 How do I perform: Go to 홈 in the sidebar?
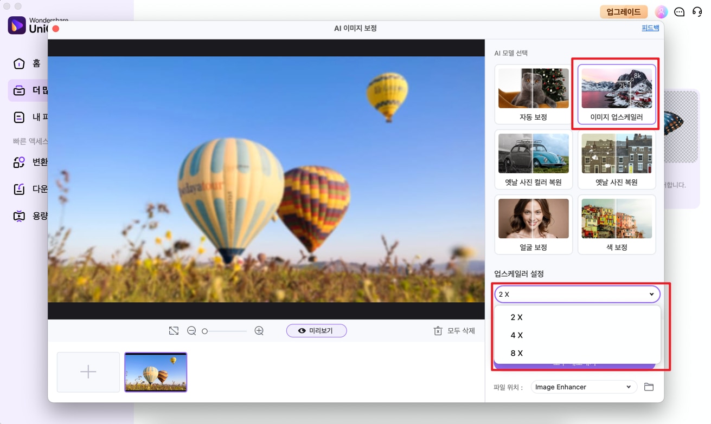[x=28, y=64]
